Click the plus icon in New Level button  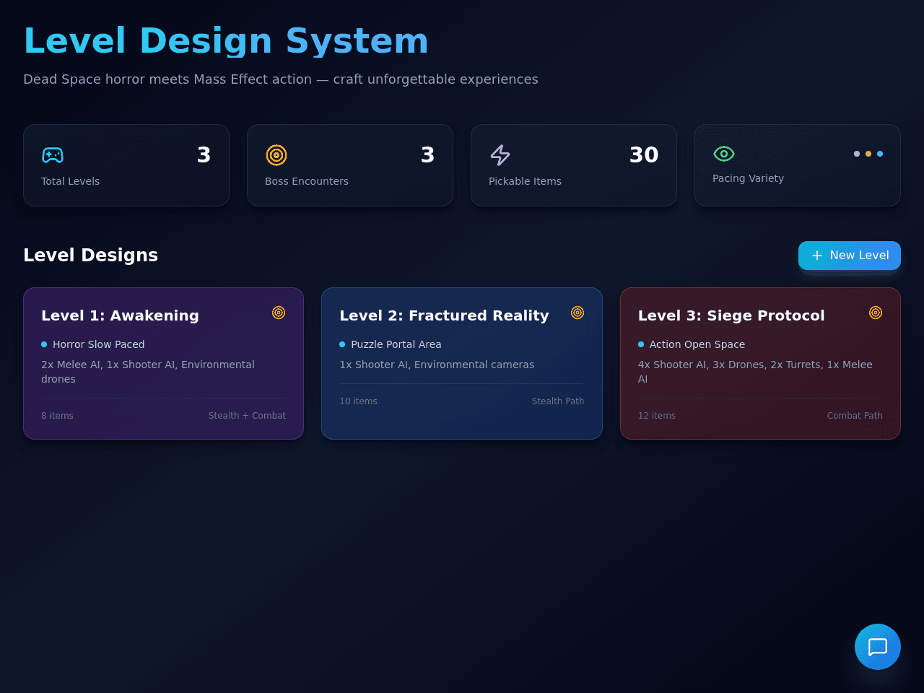click(x=817, y=256)
